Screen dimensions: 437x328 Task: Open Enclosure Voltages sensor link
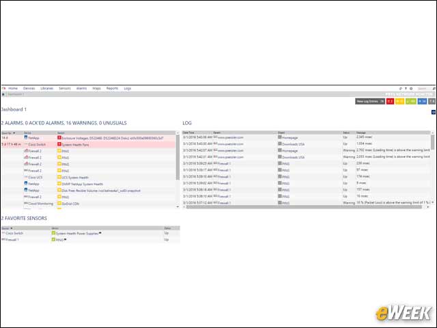(x=113, y=138)
